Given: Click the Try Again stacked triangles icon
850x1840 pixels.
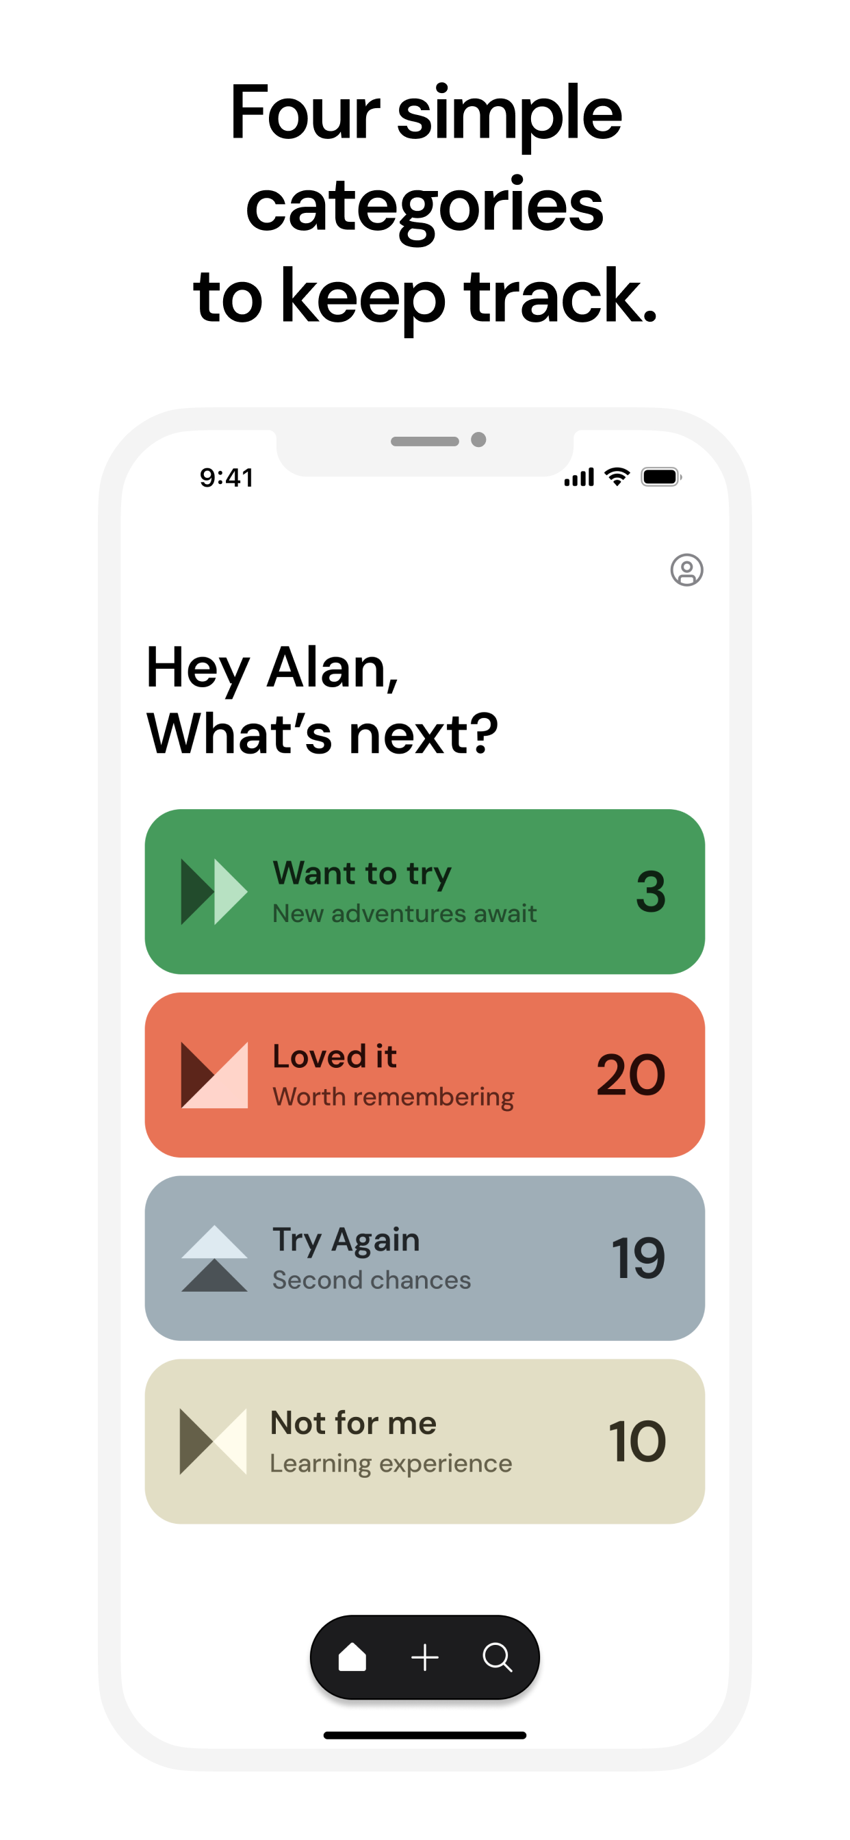Looking at the screenshot, I should 214,1258.
